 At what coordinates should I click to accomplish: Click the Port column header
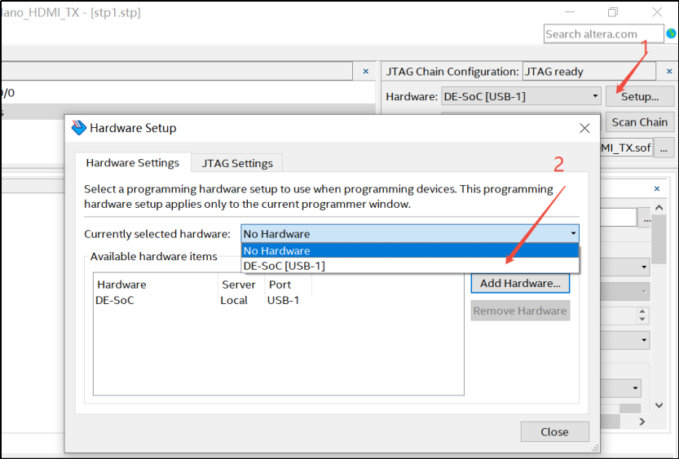click(289, 285)
